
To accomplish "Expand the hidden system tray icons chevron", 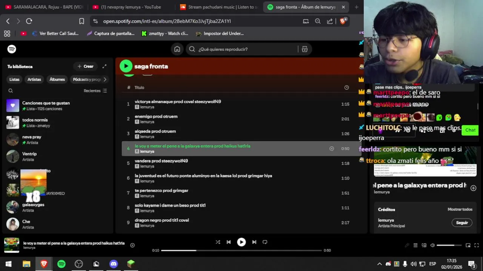I will (380, 264).
